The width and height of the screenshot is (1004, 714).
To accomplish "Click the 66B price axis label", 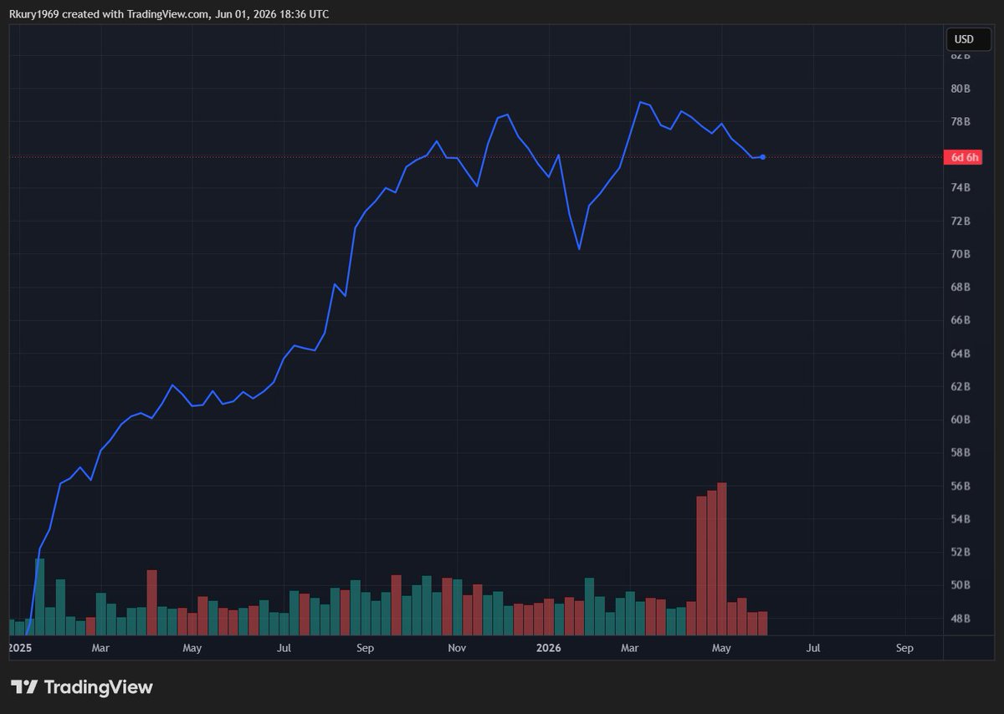I will [x=960, y=320].
